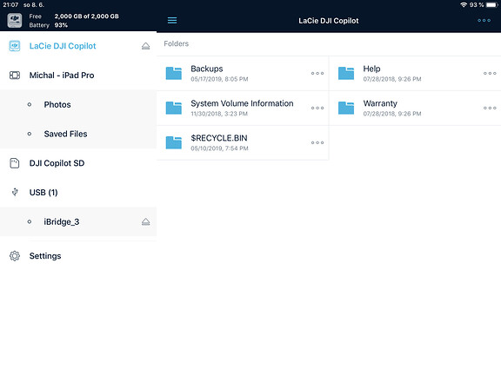Click the Warranty folder name
Image resolution: width=501 pixels, height=375 pixels.
pos(380,103)
